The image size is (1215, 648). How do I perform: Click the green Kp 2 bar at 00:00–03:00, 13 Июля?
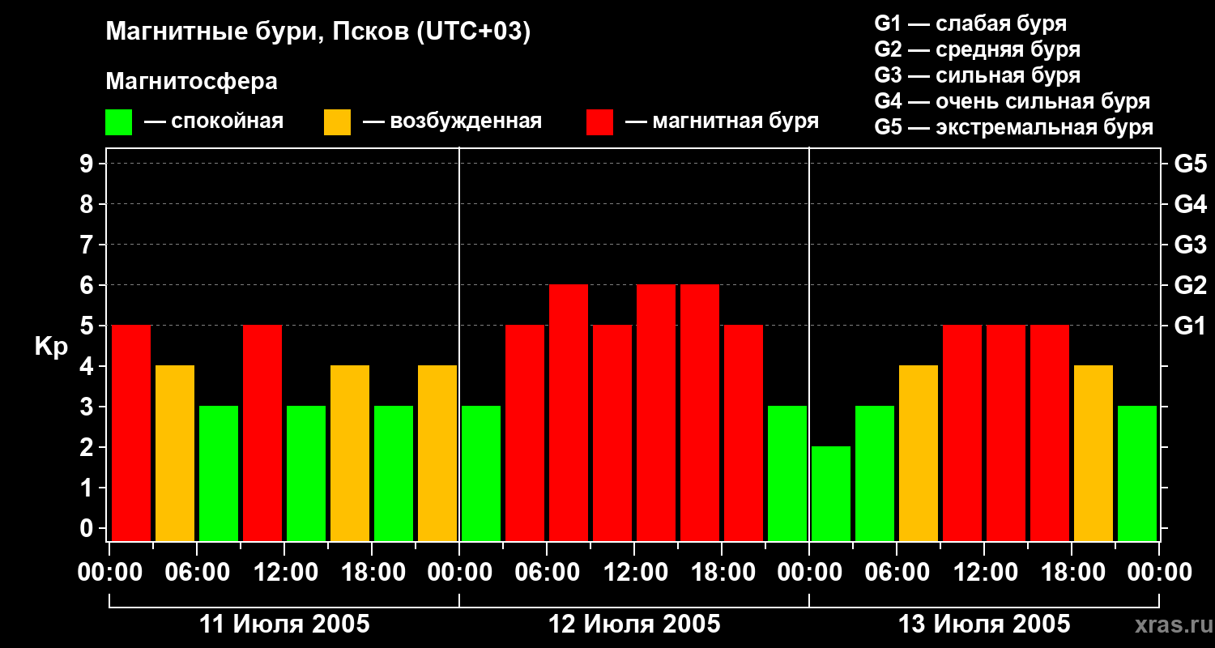coord(831,493)
